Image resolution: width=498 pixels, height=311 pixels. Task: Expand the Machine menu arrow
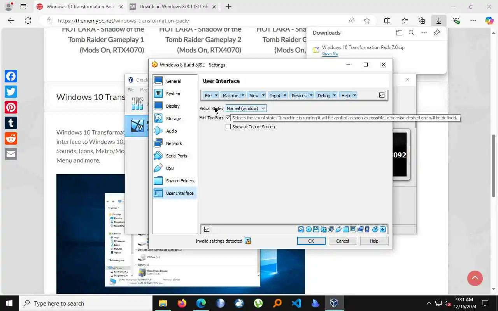pos(243,95)
